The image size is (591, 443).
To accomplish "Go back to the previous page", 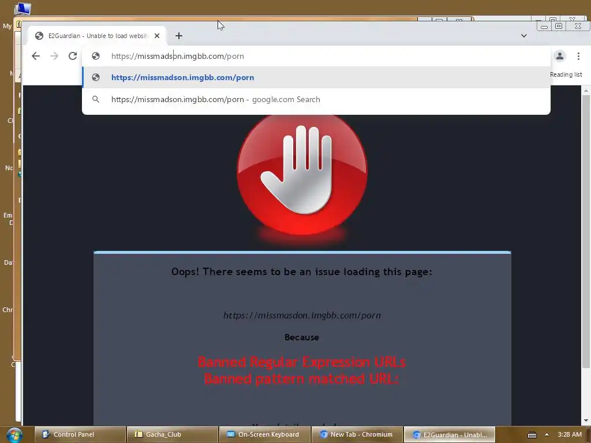I will [x=36, y=56].
